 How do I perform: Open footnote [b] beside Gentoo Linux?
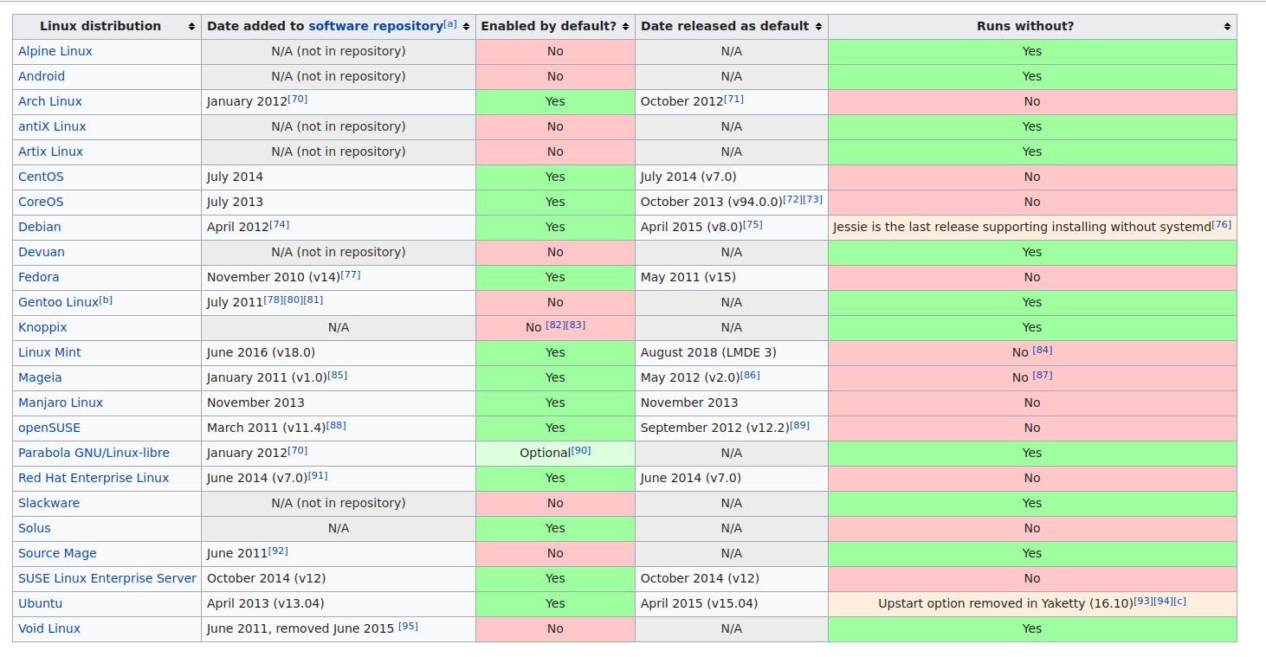106,300
